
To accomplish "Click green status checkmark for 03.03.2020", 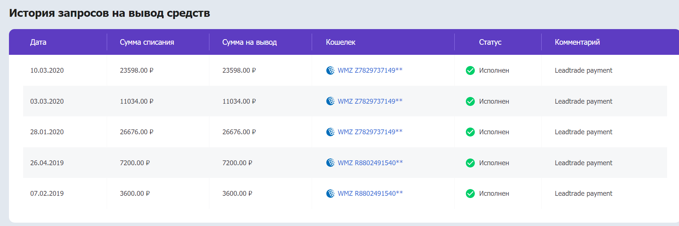I will tap(470, 101).
